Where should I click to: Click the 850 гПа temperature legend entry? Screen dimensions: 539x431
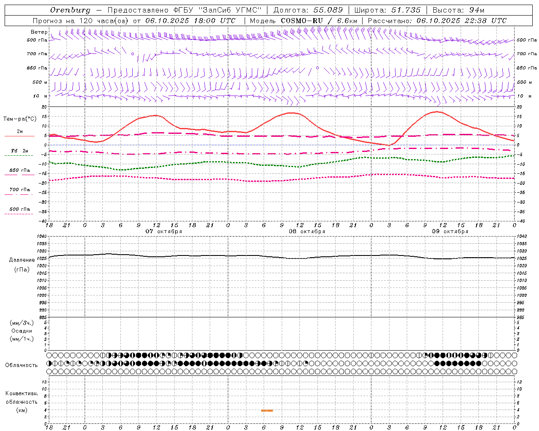point(19,170)
